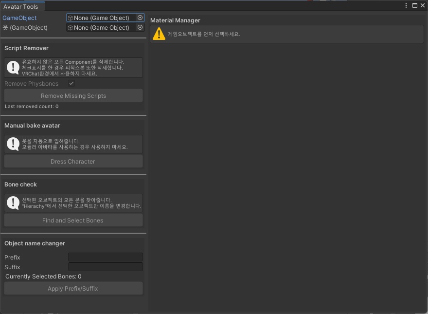Click the window layout icon in the title bar
This screenshot has width=428, height=314.
coord(415,5)
